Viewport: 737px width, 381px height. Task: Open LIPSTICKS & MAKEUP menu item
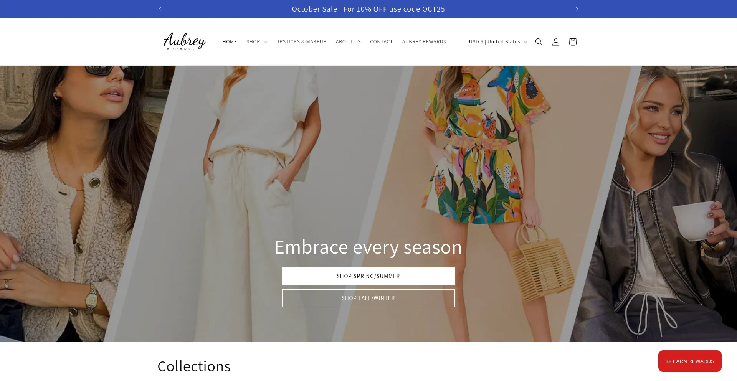tap(301, 42)
